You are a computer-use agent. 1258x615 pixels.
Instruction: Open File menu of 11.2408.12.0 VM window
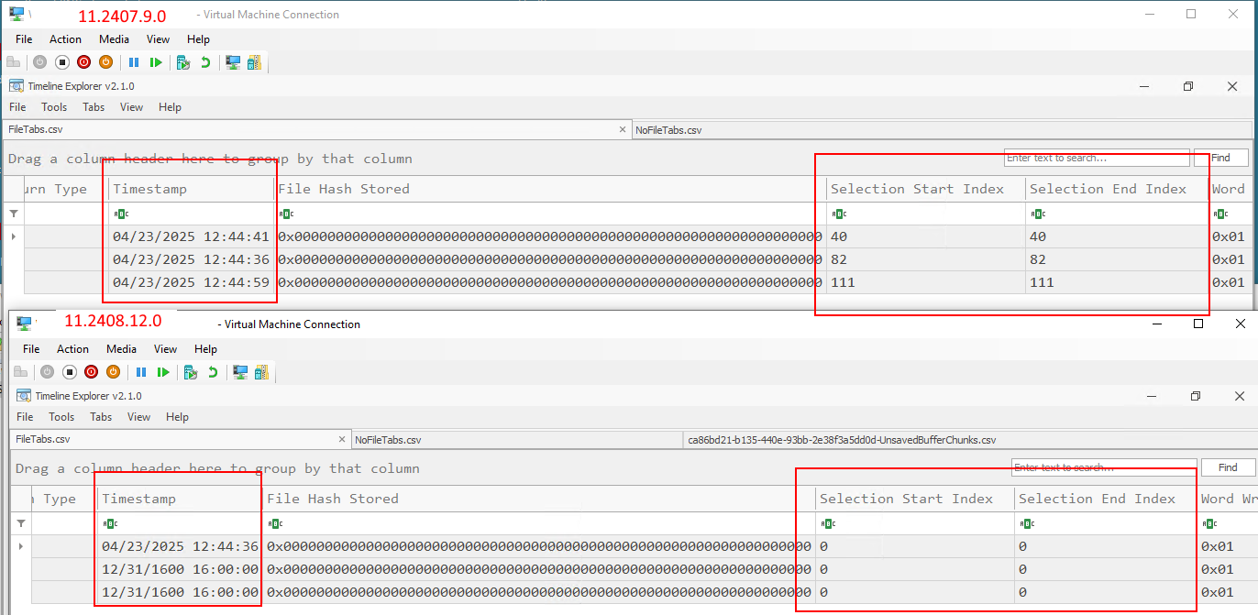[x=31, y=349]
